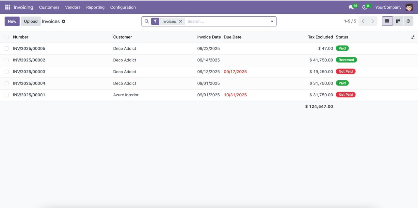Open the activities clock icon with badge 8
418x208 pixels.
[x=365, y=7]
